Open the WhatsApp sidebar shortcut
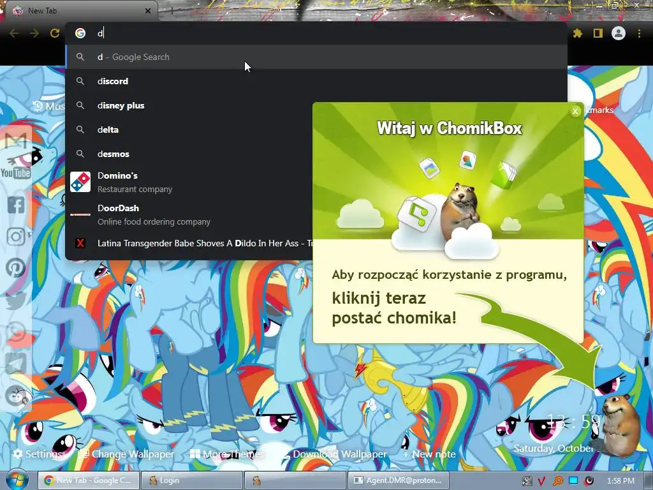Screen dimensions: 653x490 coord(16,333)
